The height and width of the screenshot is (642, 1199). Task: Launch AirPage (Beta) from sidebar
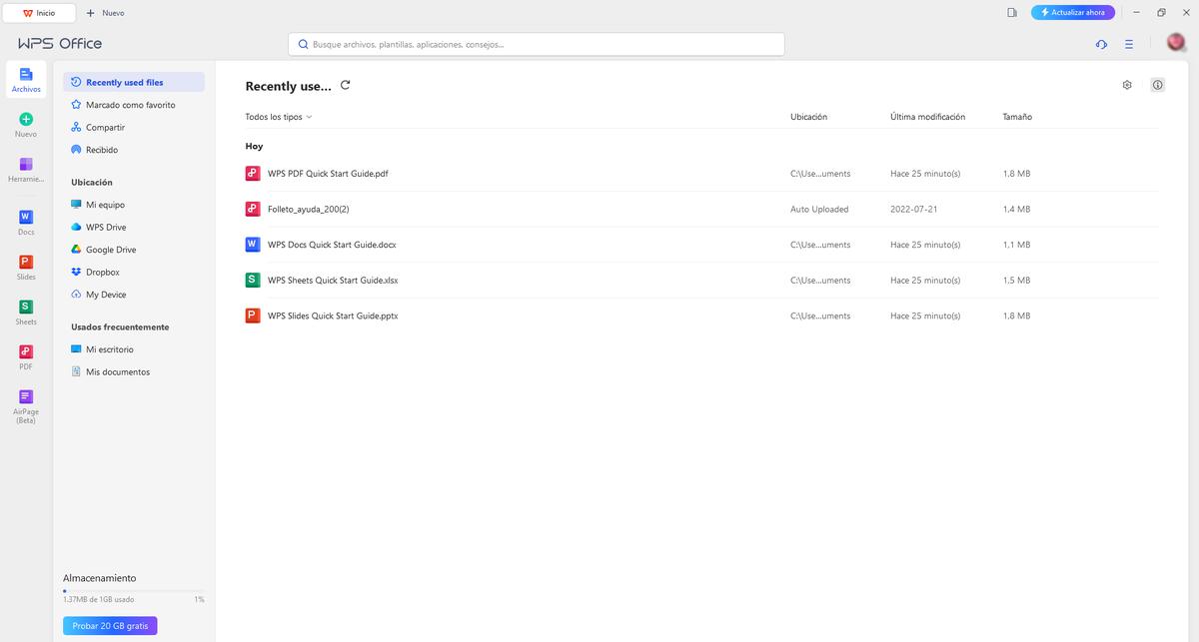pos(26,397)
